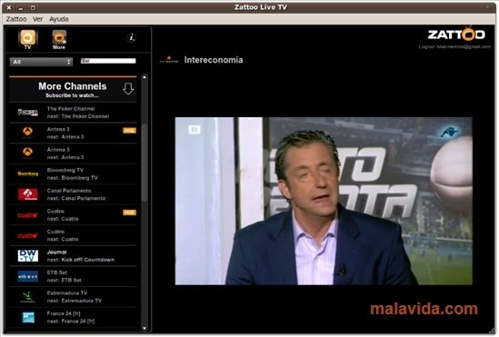Click Intereconomia logo beside channel title

point(169,59)
